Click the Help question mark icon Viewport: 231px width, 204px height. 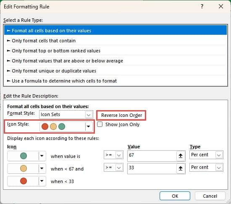(202, 6)
